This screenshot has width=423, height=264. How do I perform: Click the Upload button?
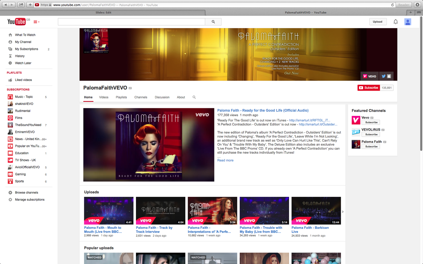377,22
